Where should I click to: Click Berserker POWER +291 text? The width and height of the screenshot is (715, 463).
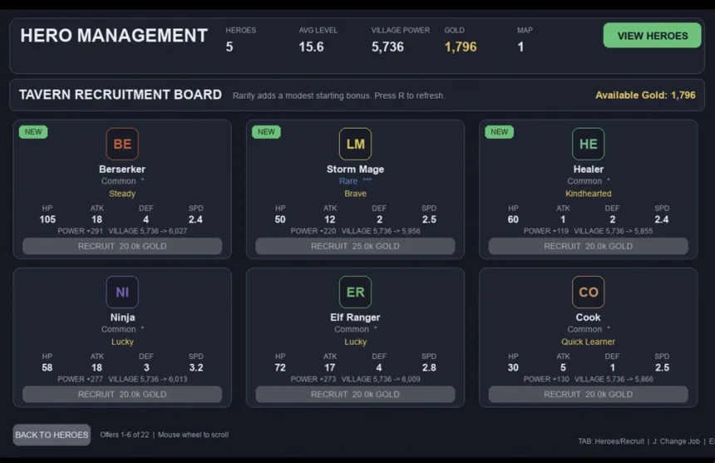[81, 231]
